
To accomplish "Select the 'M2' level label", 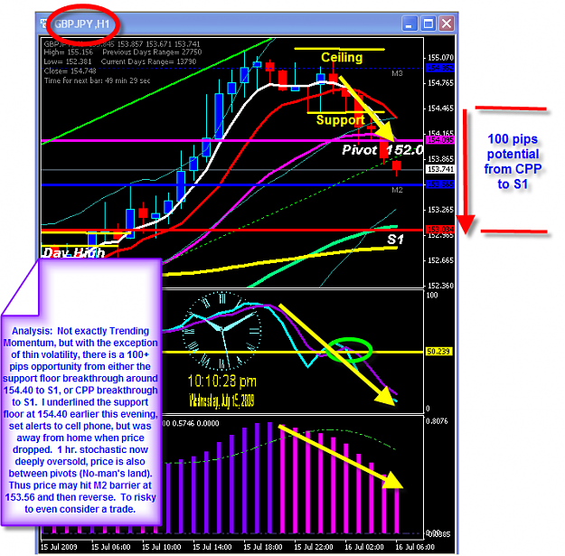I will (397, 190).
